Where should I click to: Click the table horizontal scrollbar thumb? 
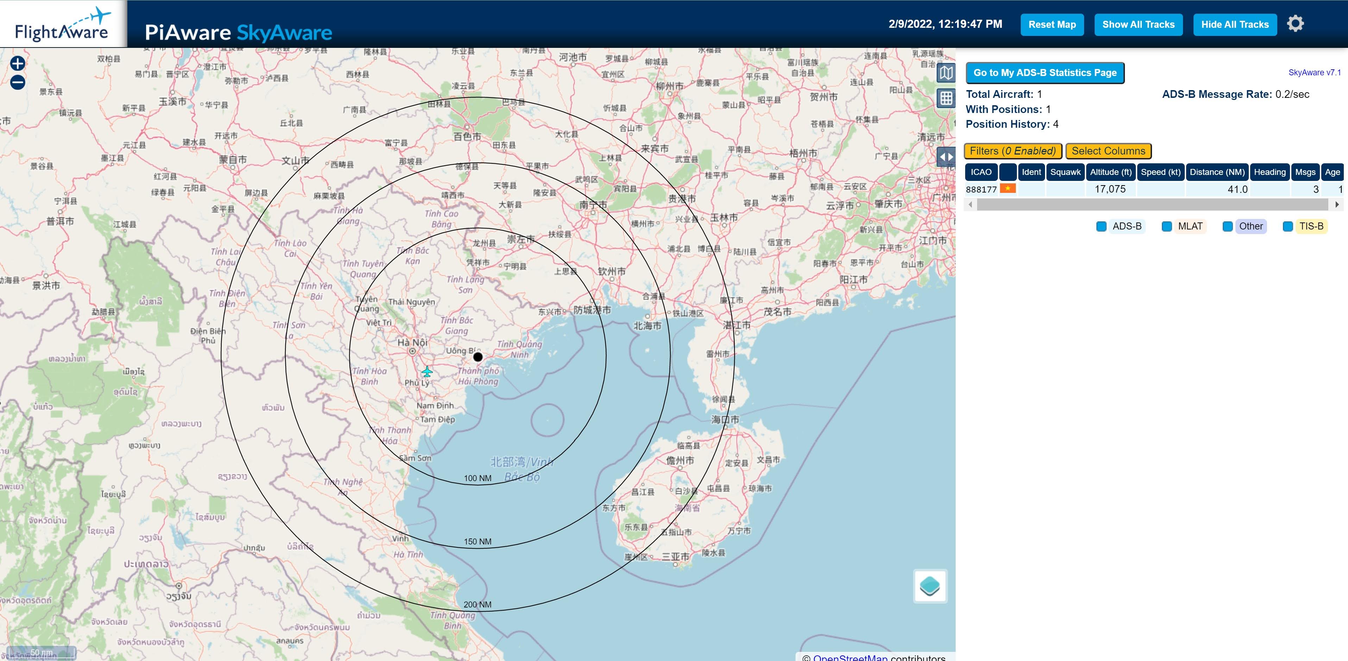tap(1152, 204)
